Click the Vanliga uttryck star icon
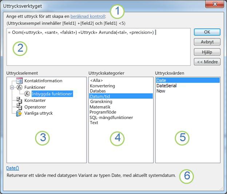This screenshot has height=194, width=227. tap(19, 113)
